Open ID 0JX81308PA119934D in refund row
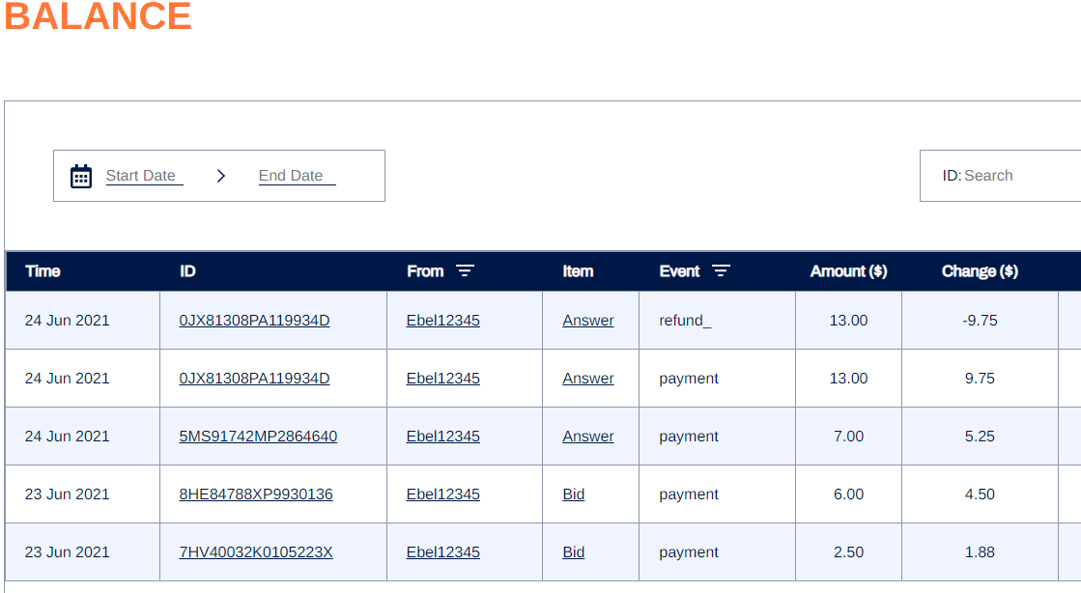 pos(254,321)
